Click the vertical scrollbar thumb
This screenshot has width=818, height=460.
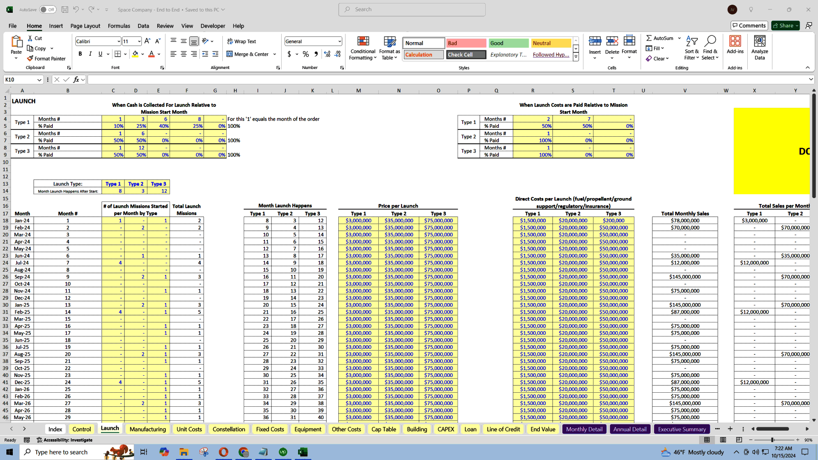(814, 145)
